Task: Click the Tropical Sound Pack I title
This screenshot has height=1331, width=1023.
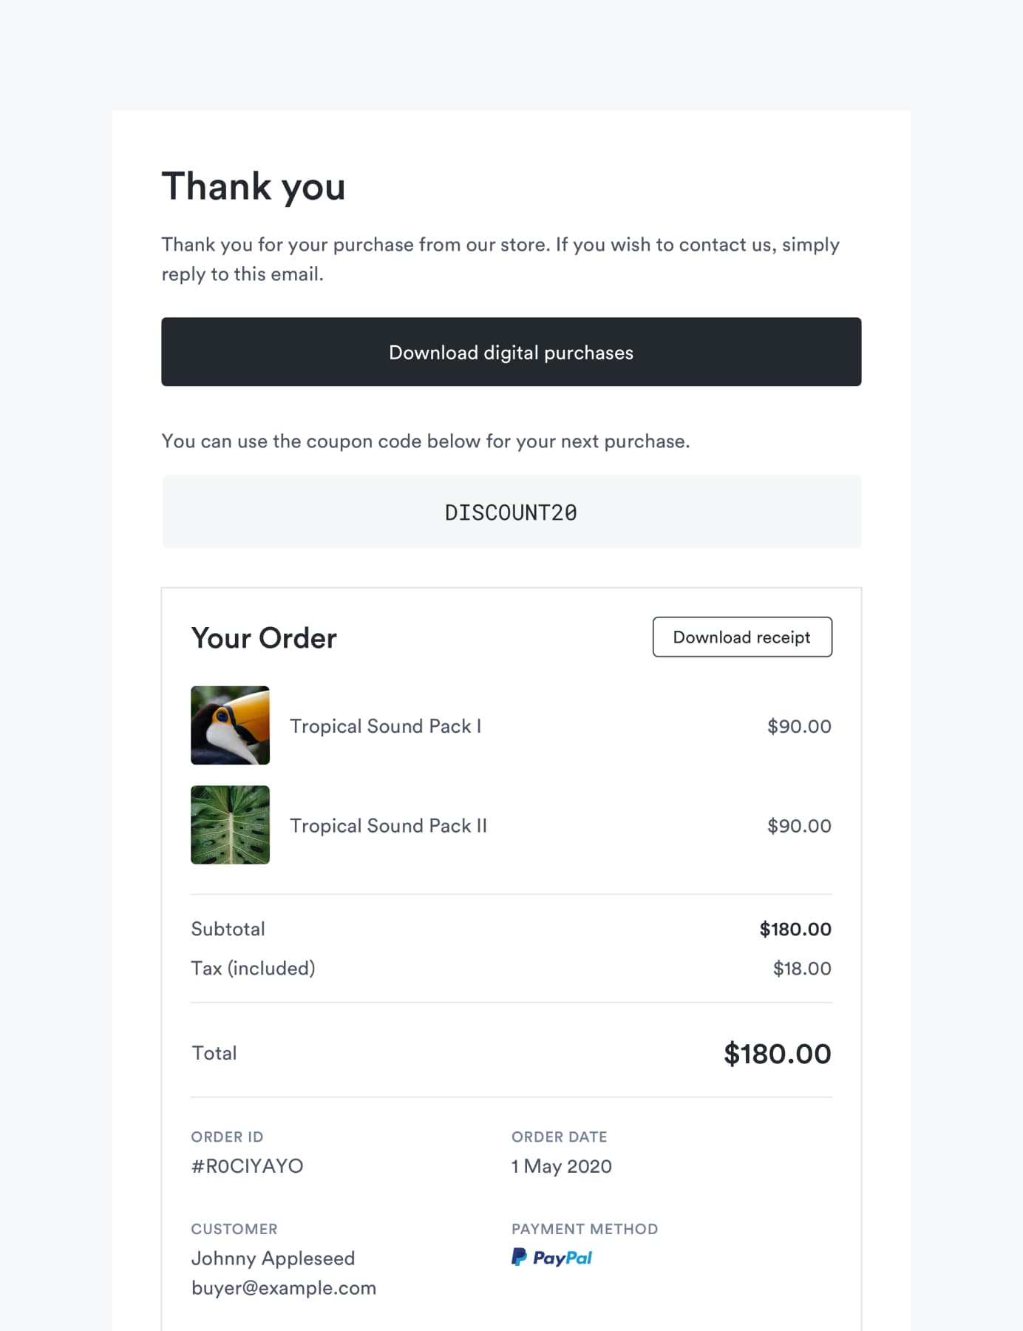Action: click(x=386, y=726)
